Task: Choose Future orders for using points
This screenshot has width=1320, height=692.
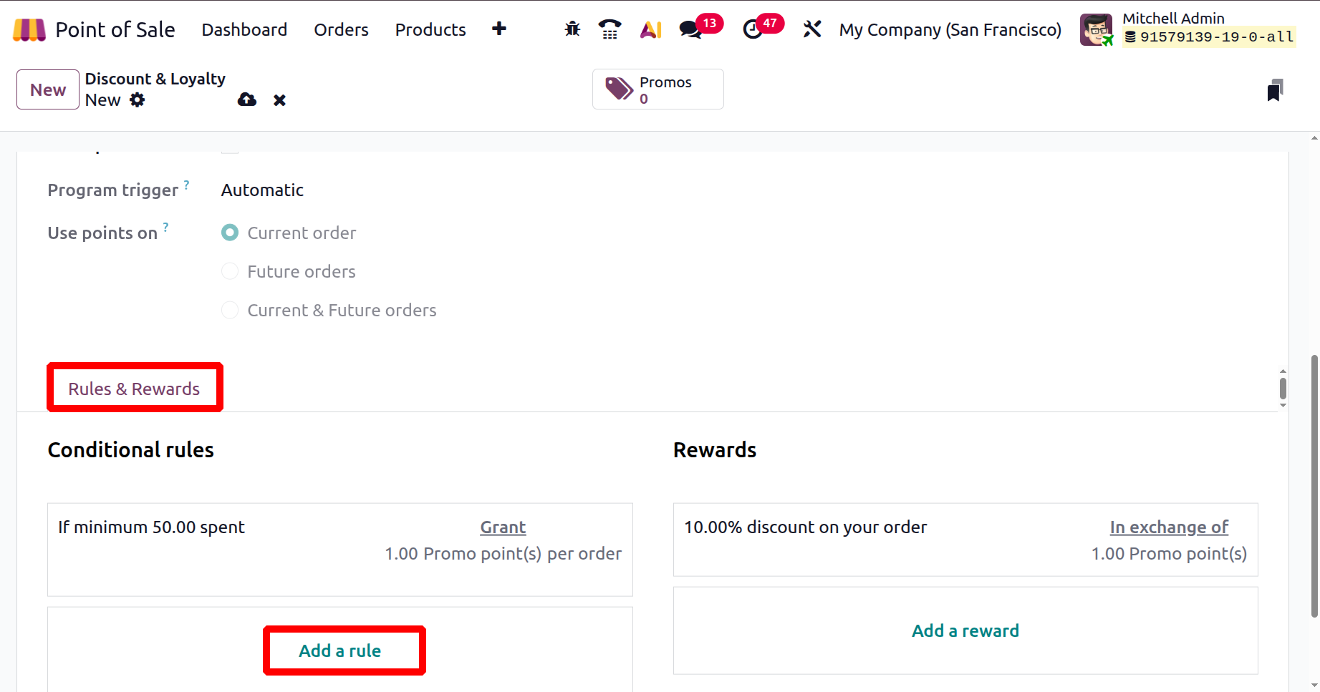Action: pyautogui.click(x=229, y=271)
